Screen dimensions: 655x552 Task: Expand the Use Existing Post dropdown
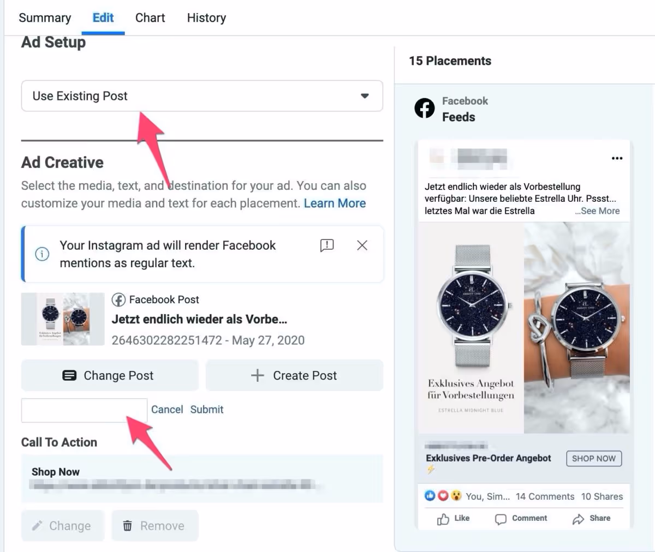[202, 96]
